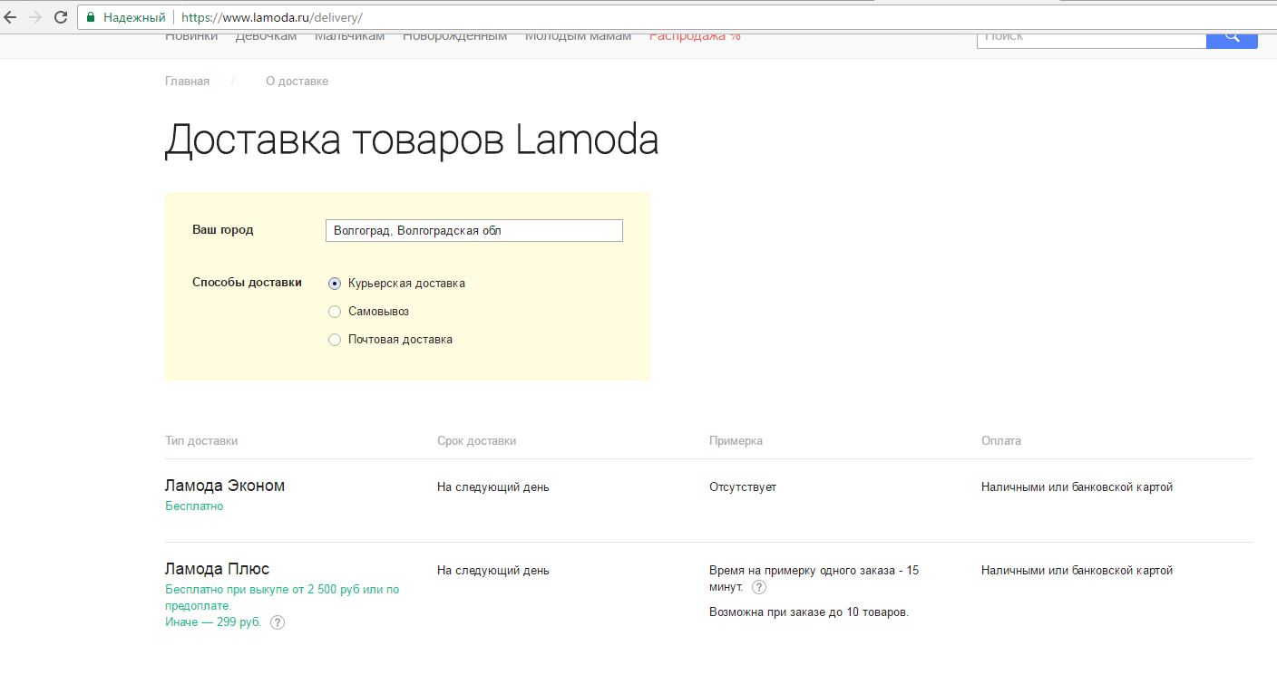Click Возможна при заказе до 10 товаров
This screenshot has width=1277, height=684.
click(x=809, y=612)
